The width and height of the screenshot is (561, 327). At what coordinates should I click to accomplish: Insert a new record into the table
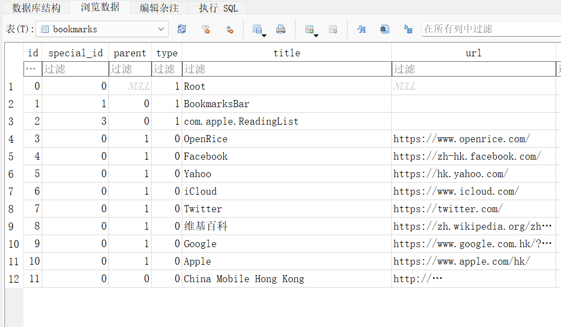[x=309, y=29]
